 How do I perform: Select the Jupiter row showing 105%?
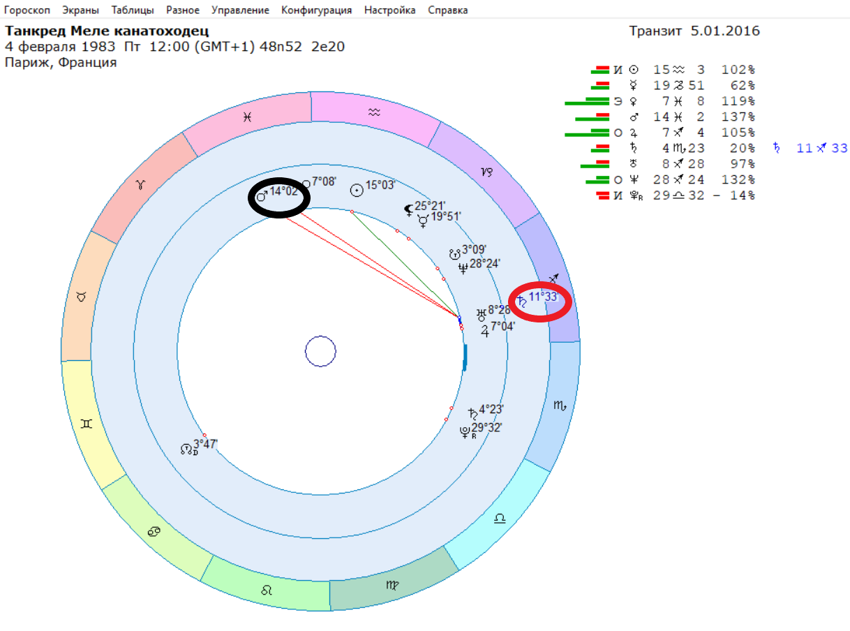pos(659,133)
